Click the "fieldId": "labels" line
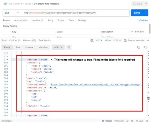 [x=38, y=106]
